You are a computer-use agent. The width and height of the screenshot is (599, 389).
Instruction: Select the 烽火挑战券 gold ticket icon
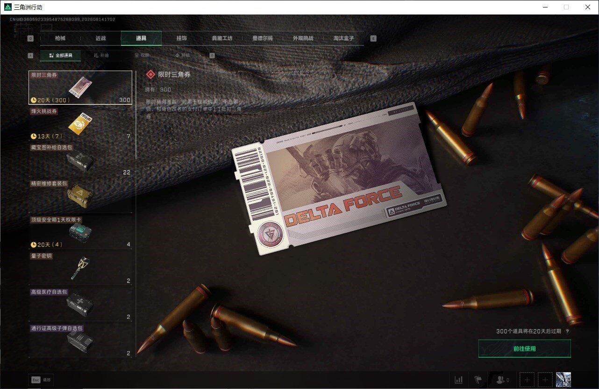click(80, 123)
